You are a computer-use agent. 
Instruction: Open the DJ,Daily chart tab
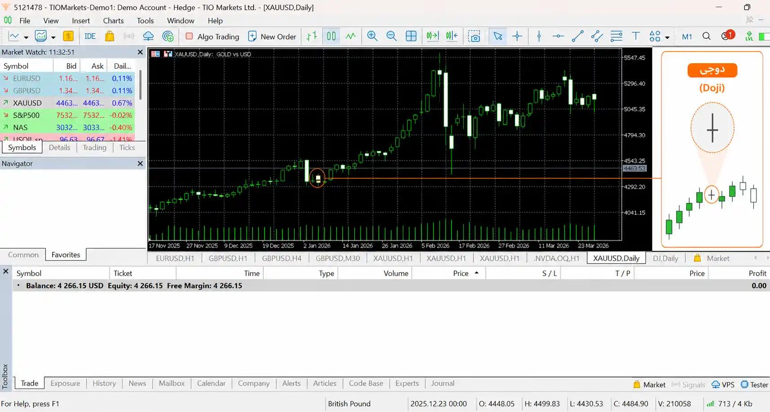(665, 259)
